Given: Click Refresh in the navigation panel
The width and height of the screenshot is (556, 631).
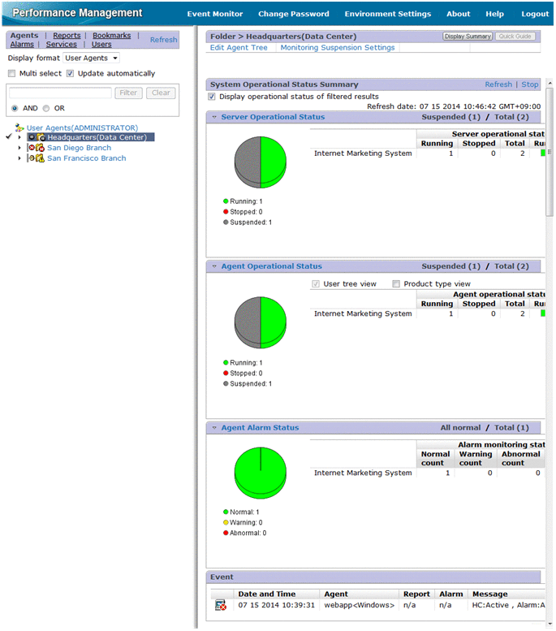Looking at the screenshot, I should (x=164, y=40).
